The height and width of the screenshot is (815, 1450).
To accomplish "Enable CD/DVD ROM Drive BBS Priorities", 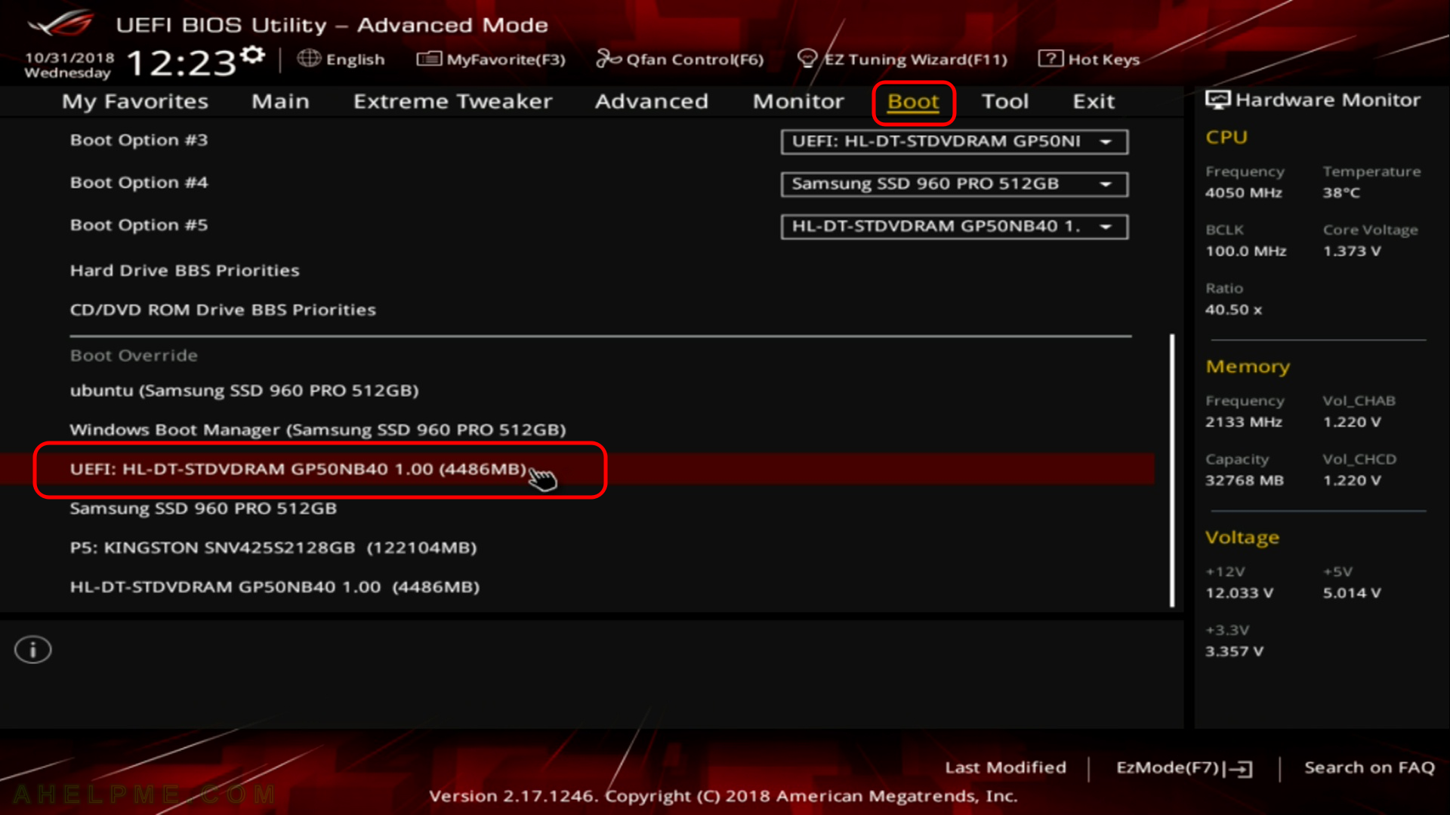I will click(223, 309).
